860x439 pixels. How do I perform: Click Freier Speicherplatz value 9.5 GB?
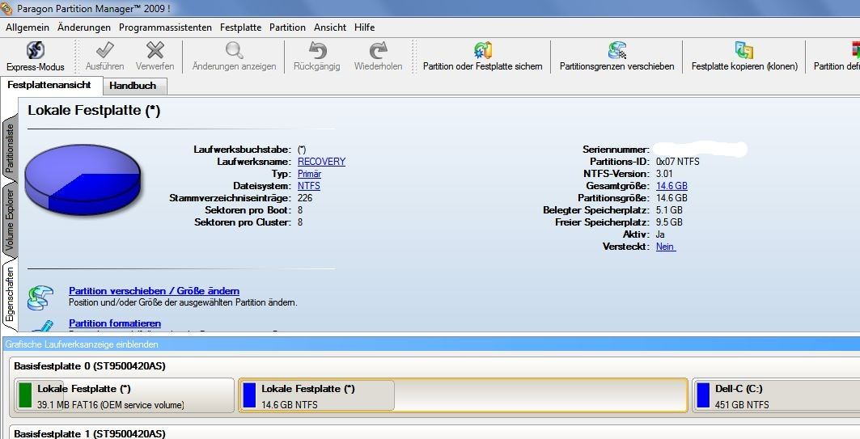point(669,222)
